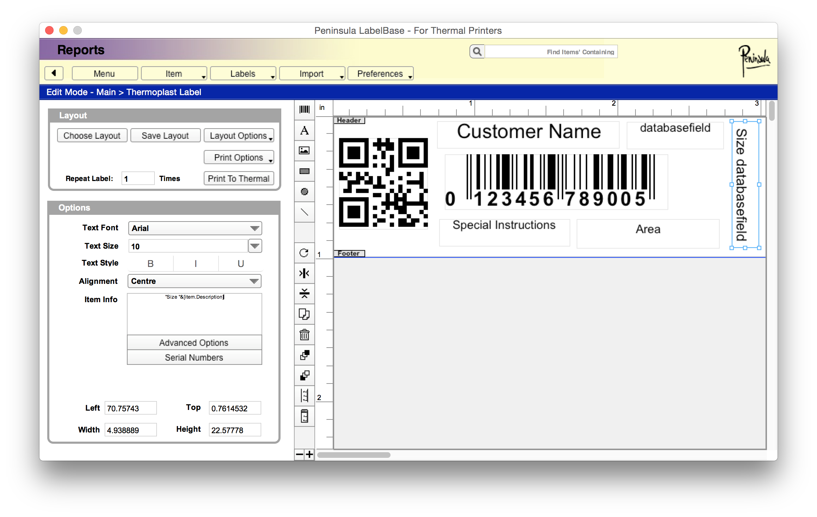Screen dimensions: 817x517
Task: Open the Preferences menu
Action: point(380,74)
